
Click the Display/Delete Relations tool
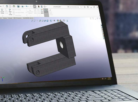[30, 11]
